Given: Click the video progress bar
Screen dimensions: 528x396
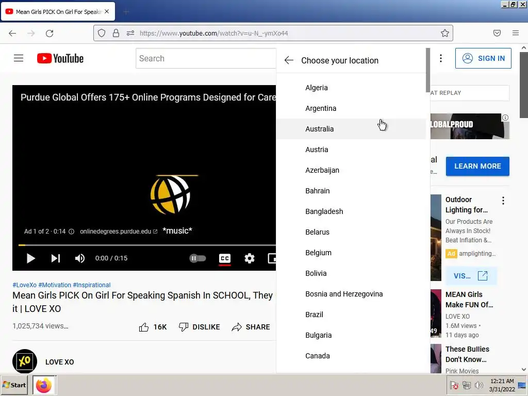Looking at the screenshot, I should (x=147, y=245).
